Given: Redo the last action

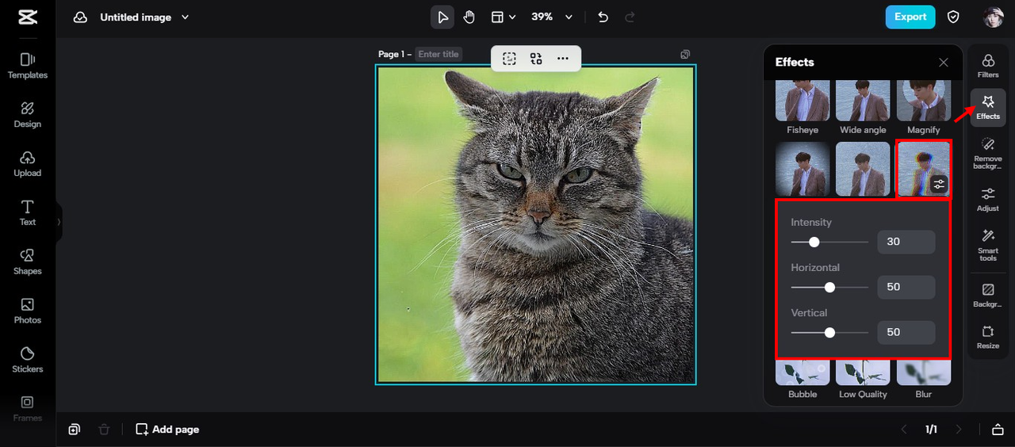Looking at the screenshot, I should [630, 17].
